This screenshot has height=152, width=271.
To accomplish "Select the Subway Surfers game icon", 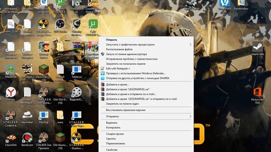I will [44, 46].
